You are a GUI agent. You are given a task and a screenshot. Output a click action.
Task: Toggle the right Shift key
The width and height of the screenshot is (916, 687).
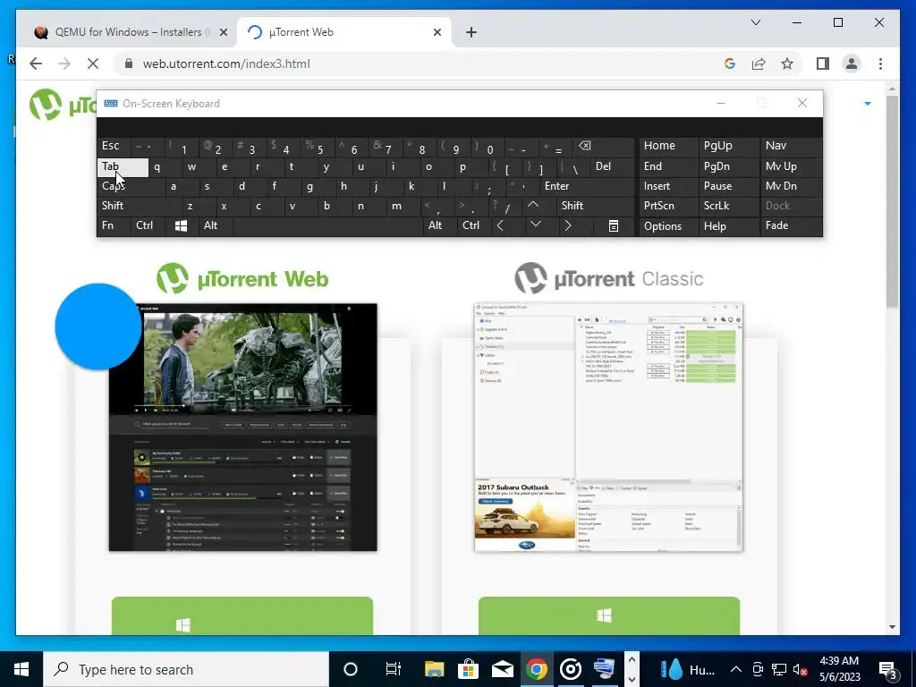596,206
